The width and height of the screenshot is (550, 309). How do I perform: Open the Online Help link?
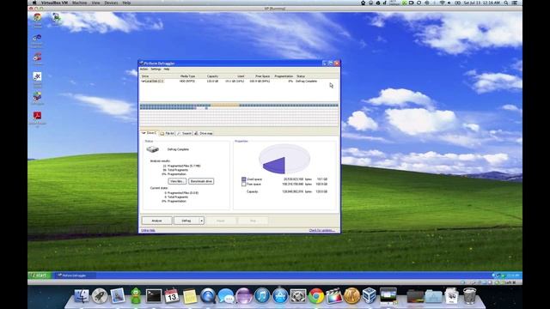(148, 230)
